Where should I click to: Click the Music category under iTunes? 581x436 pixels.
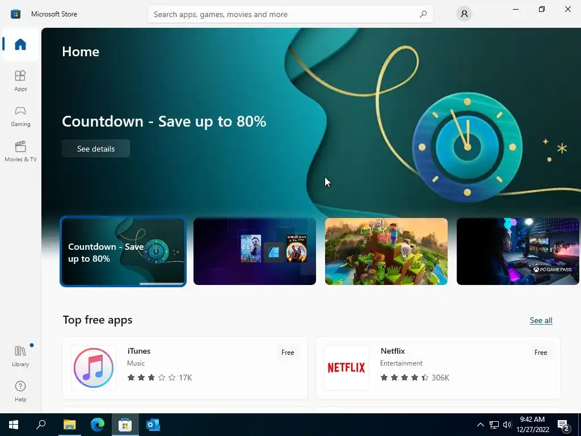click(136, 363)
